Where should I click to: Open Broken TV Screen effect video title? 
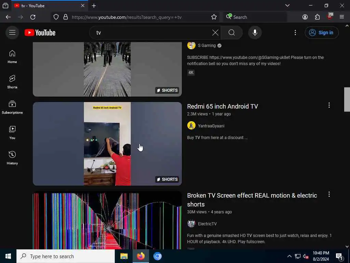tap(252, 200)
